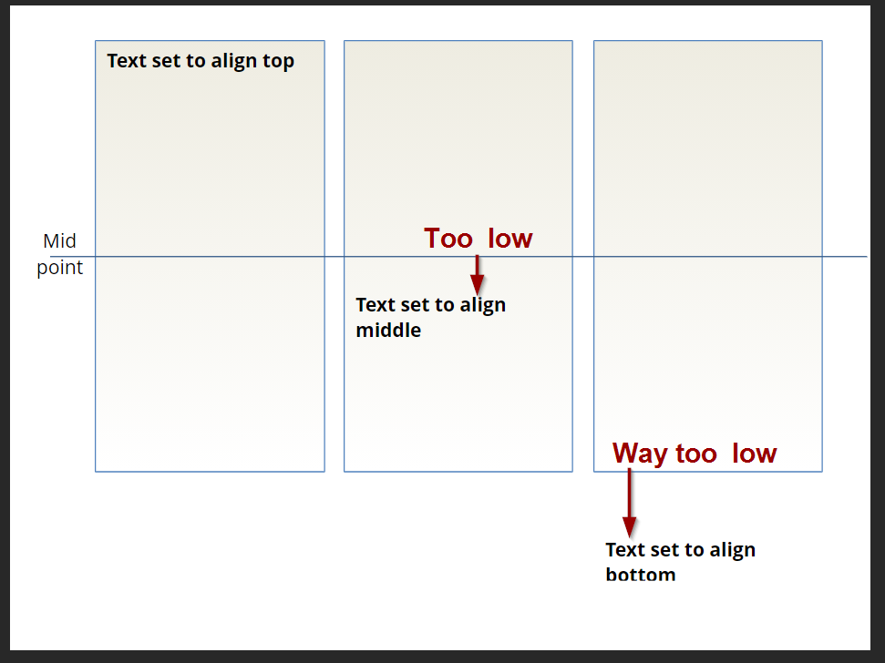Select the "Text set to align bottom" text
The height and width of the screenshot is (663, 885).
pos(680,561)
